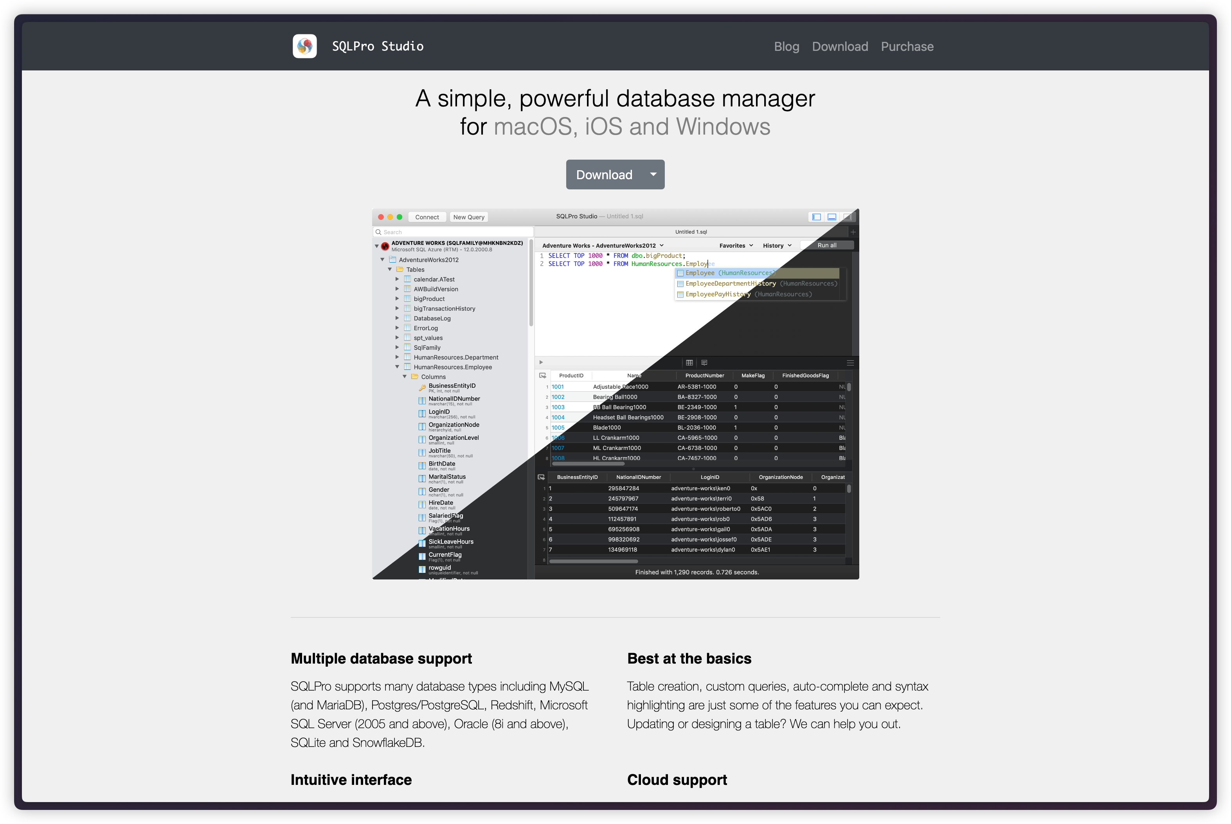Open the Download button dropdown arrow
Screen dimensions: 1231x824
[x=653, y=175]
